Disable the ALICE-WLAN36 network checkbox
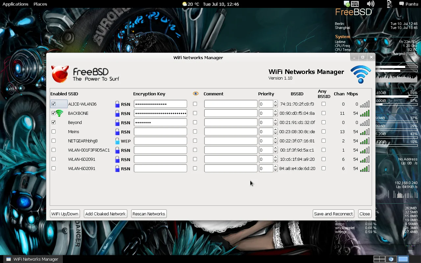Screen dimensions: 421x263 click(54, 104)
